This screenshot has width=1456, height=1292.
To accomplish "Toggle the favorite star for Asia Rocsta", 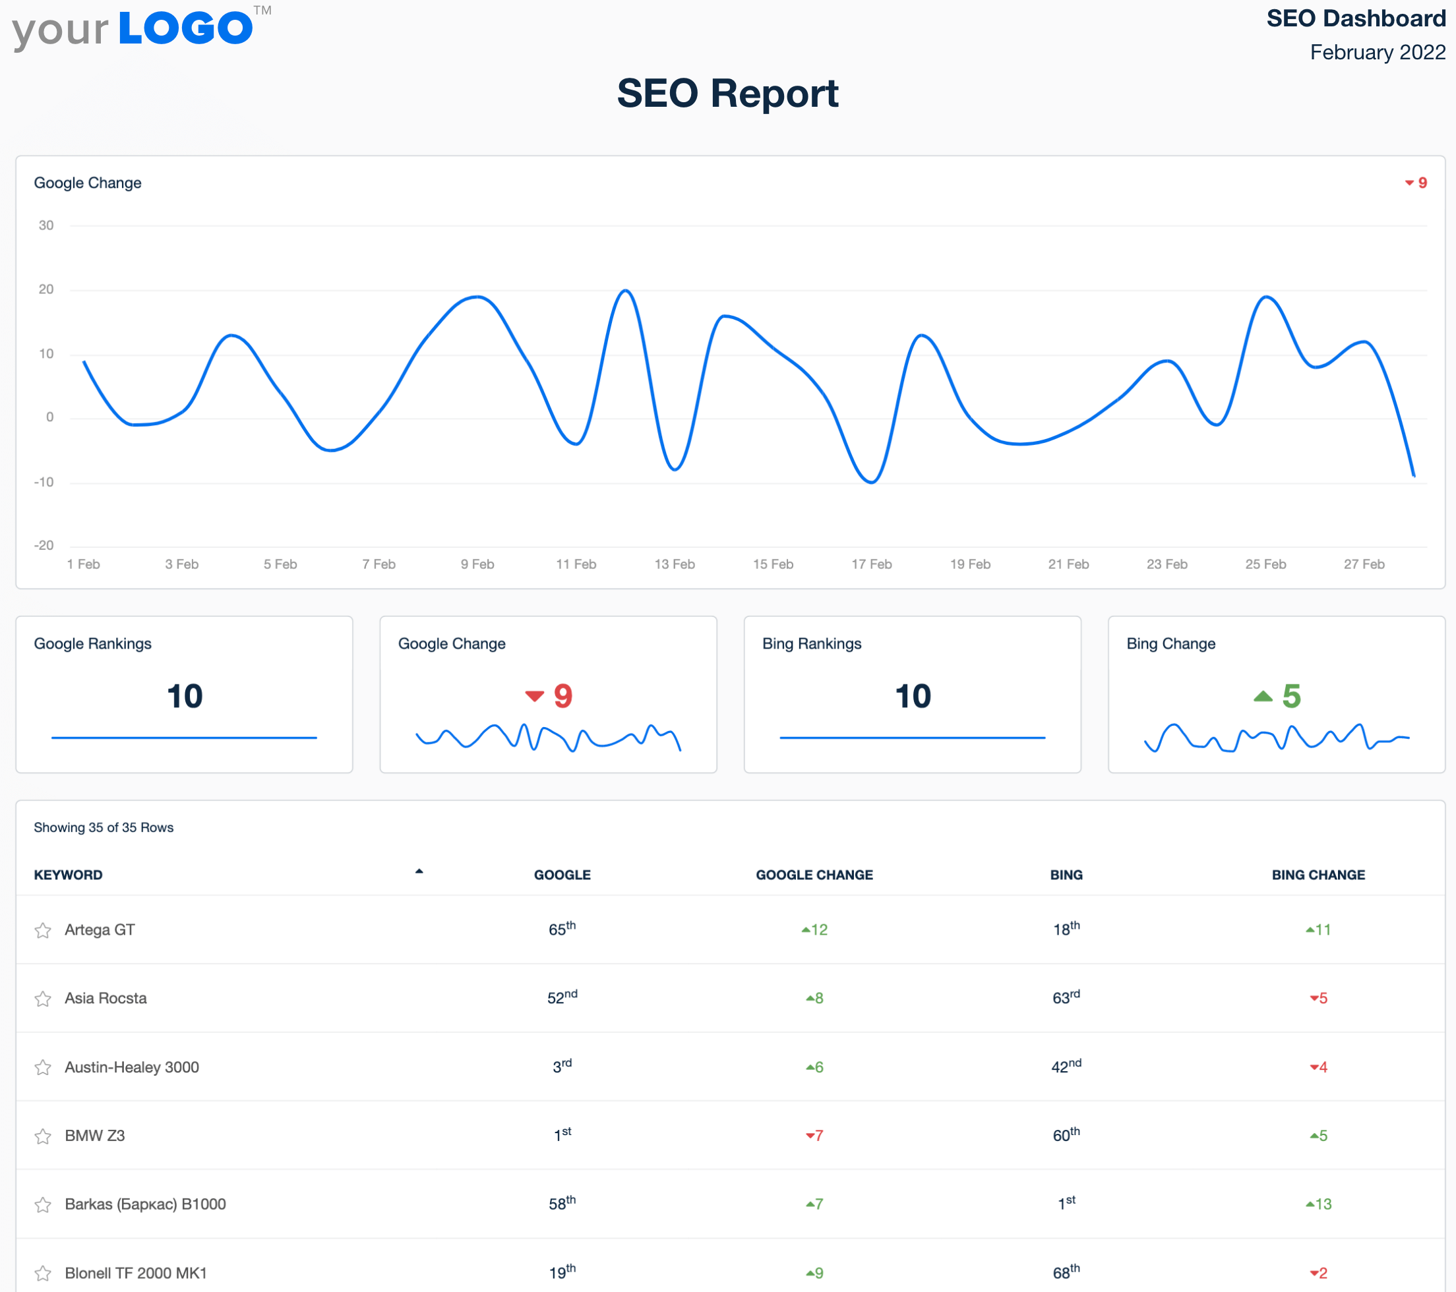I will coord(43,999).
